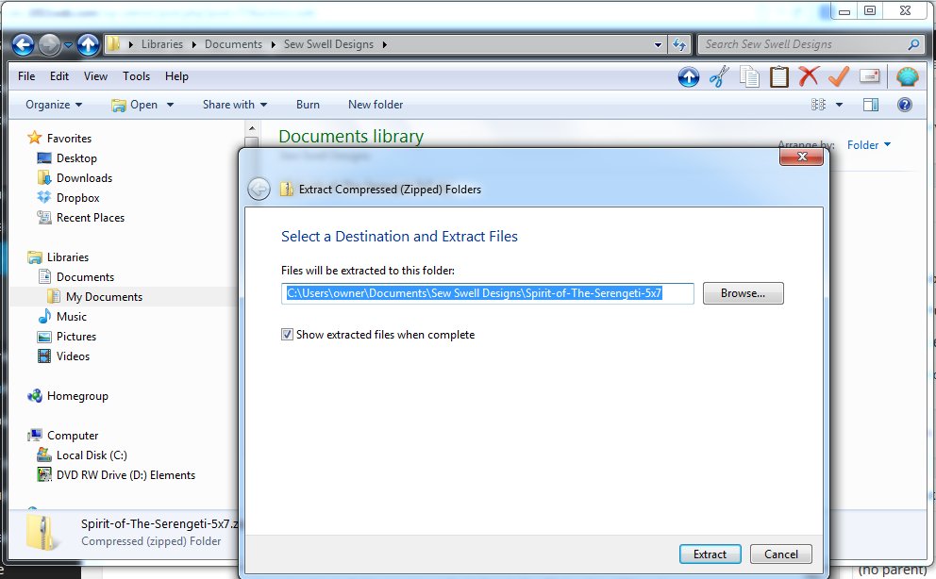Select Libraries in navigation pane
936x579 pixels.
[x=58, y=257]
